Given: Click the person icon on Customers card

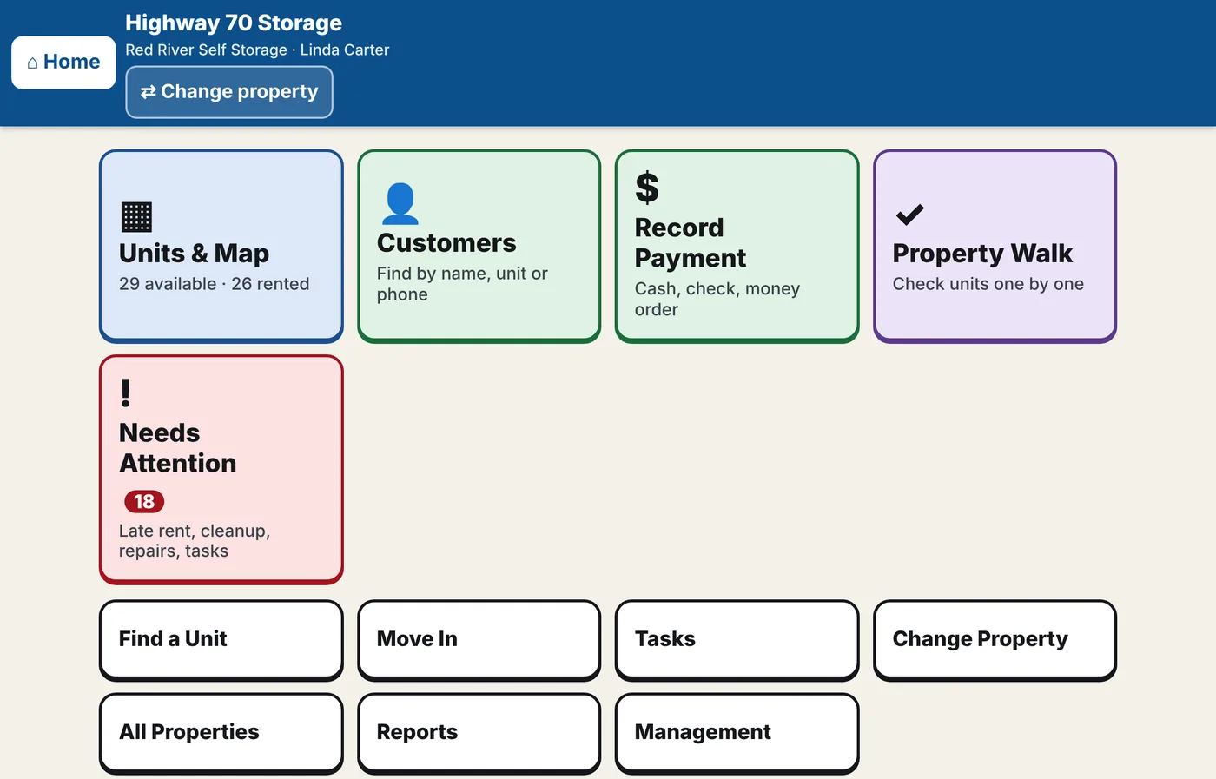Looking at the screenshot, I should [x=400, y=204].
